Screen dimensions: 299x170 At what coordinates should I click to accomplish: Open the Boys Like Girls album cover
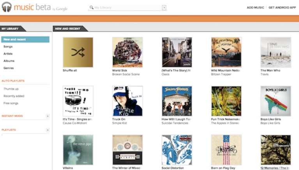[276, 101]
